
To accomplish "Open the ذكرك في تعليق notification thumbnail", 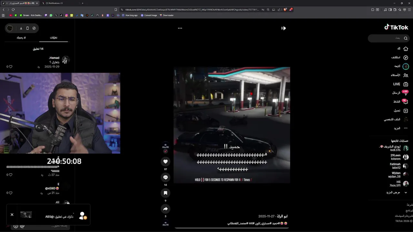I will [x=26, y=215].
